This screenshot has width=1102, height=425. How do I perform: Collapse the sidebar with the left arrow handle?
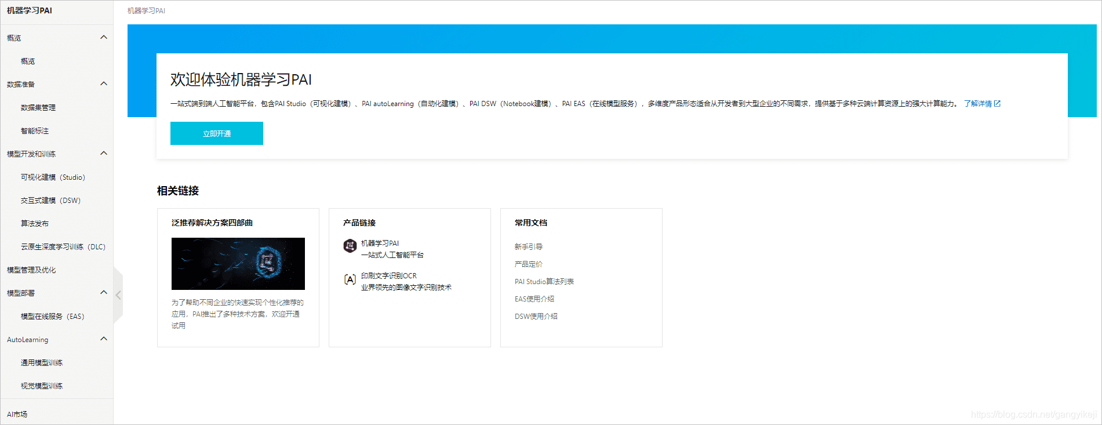(x=118, y=295)
